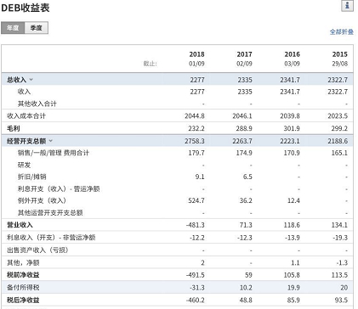The height and width of the screenshot is (309, 358).
Task: Click the 2018 例外开支 value 524.7
Action: (196, 200)
